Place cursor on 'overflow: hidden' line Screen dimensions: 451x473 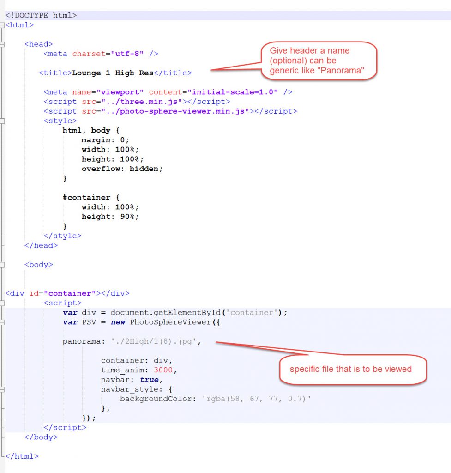pyautogui.click(x=122, y=169)
